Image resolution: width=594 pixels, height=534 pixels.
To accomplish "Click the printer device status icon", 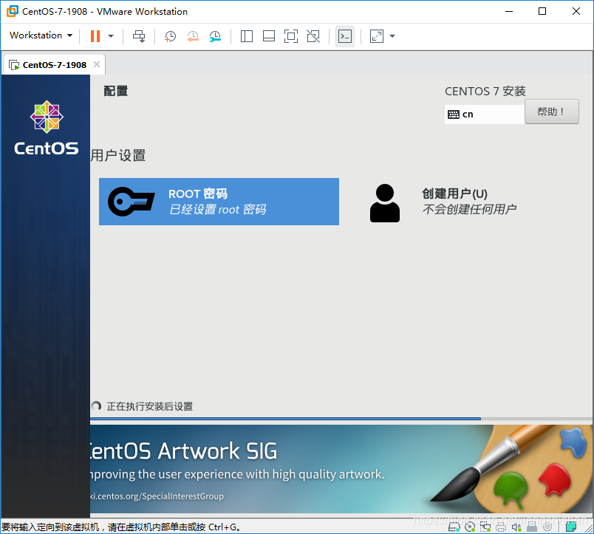I will pyautogui.click(x=502, y=527).
